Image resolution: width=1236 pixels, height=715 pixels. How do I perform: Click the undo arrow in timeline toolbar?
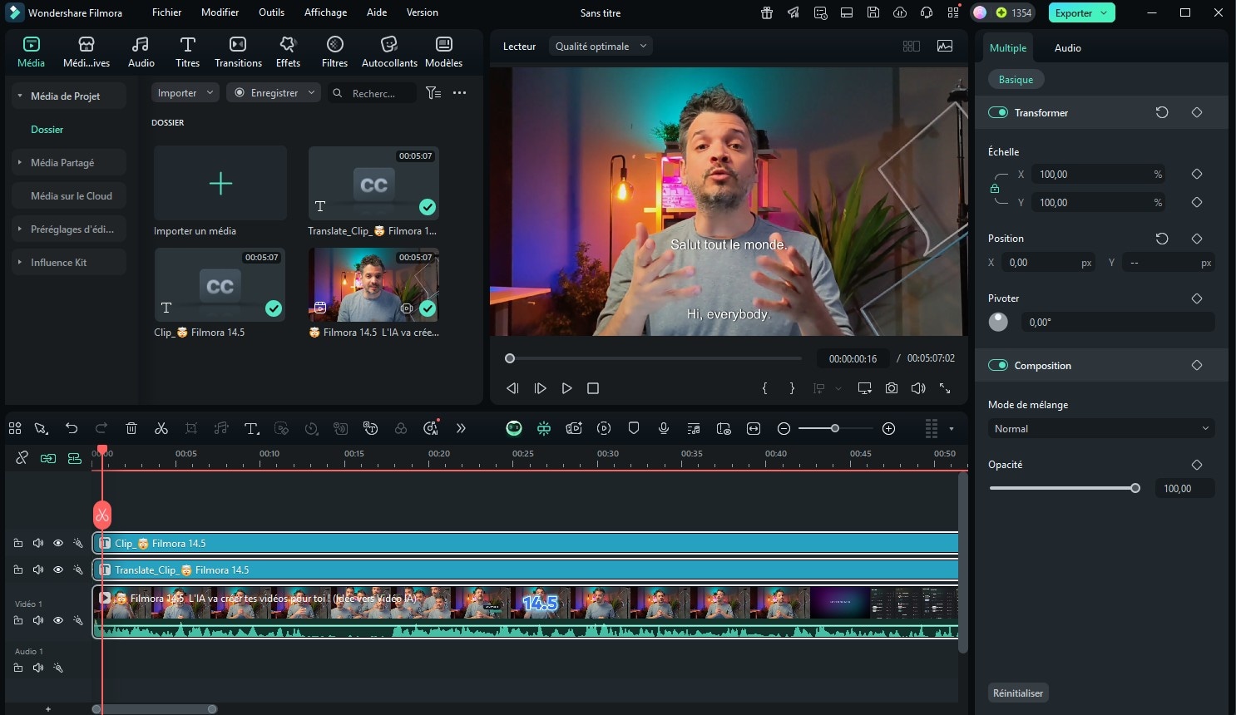tap(72, 428)
